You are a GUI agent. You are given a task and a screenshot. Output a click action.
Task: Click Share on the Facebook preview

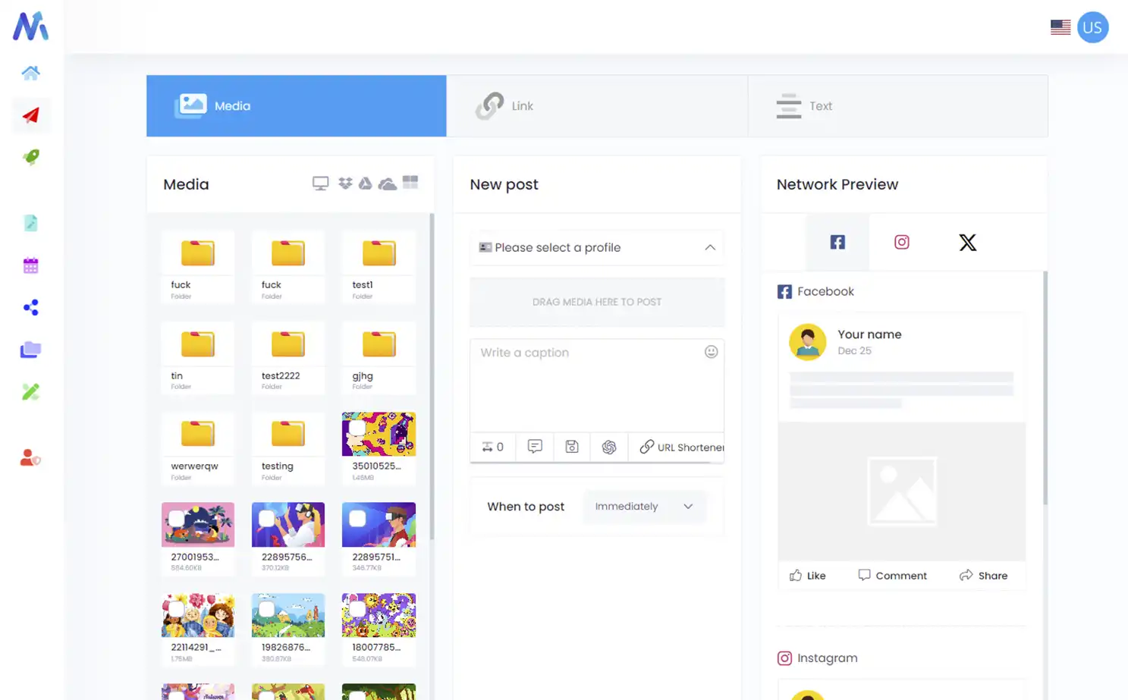(984, 576)
